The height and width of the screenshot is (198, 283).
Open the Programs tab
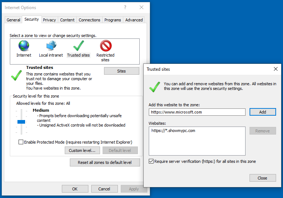(x=113, y=20)
